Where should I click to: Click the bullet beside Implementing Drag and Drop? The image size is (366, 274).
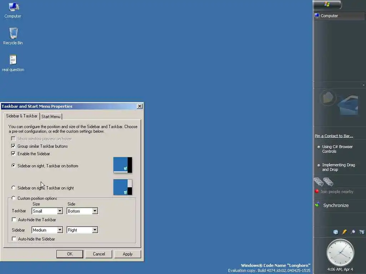pyautogui.click(x=318, y=166)
